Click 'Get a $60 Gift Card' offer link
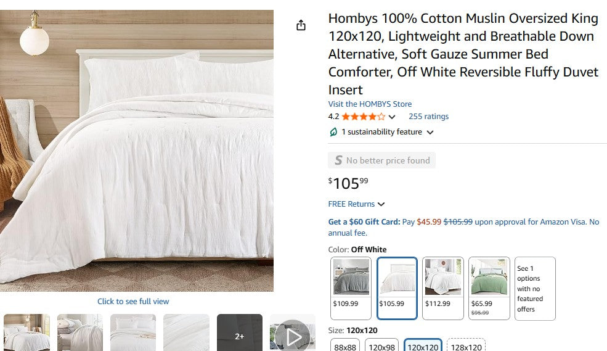 (364, 222)
